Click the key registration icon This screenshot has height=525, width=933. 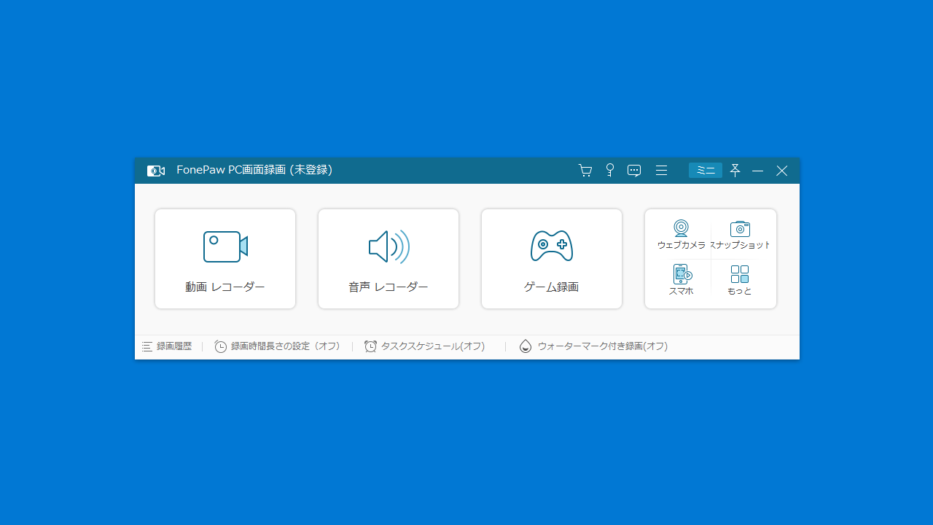point(610,171)
